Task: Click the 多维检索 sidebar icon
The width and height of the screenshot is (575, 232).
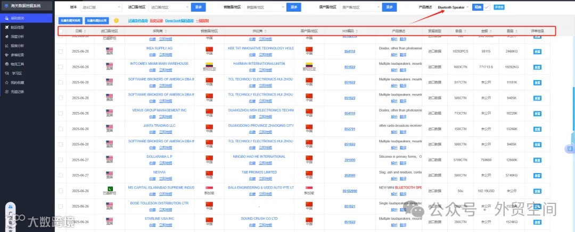Action: [7, 55]
